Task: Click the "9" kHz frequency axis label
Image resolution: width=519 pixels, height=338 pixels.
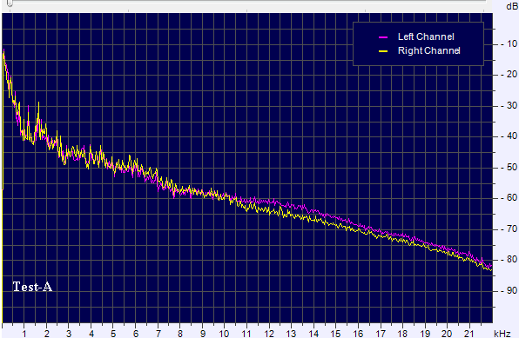Action: (203, 334)
